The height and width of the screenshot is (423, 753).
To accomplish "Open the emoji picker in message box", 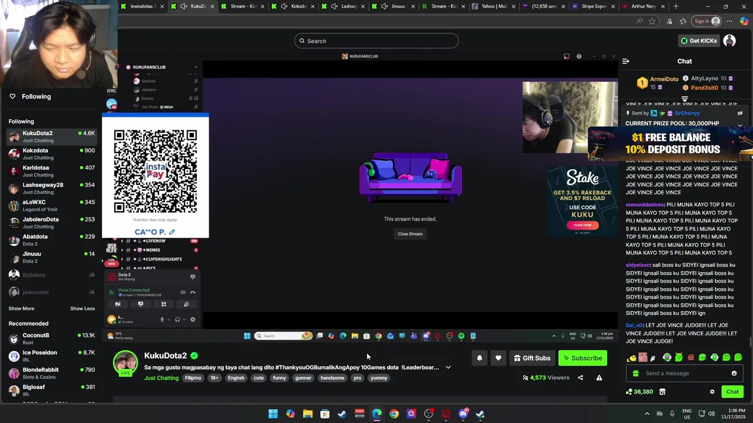I will coord(734,373).
